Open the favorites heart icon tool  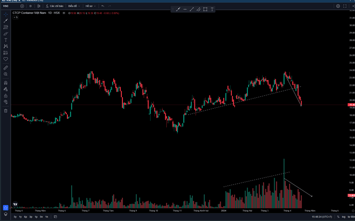[x=6, y=59]
